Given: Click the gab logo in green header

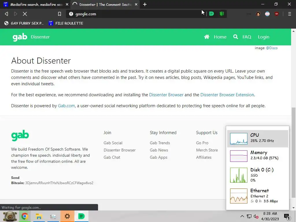Looking at the screenshot, I should pos(20,37).
